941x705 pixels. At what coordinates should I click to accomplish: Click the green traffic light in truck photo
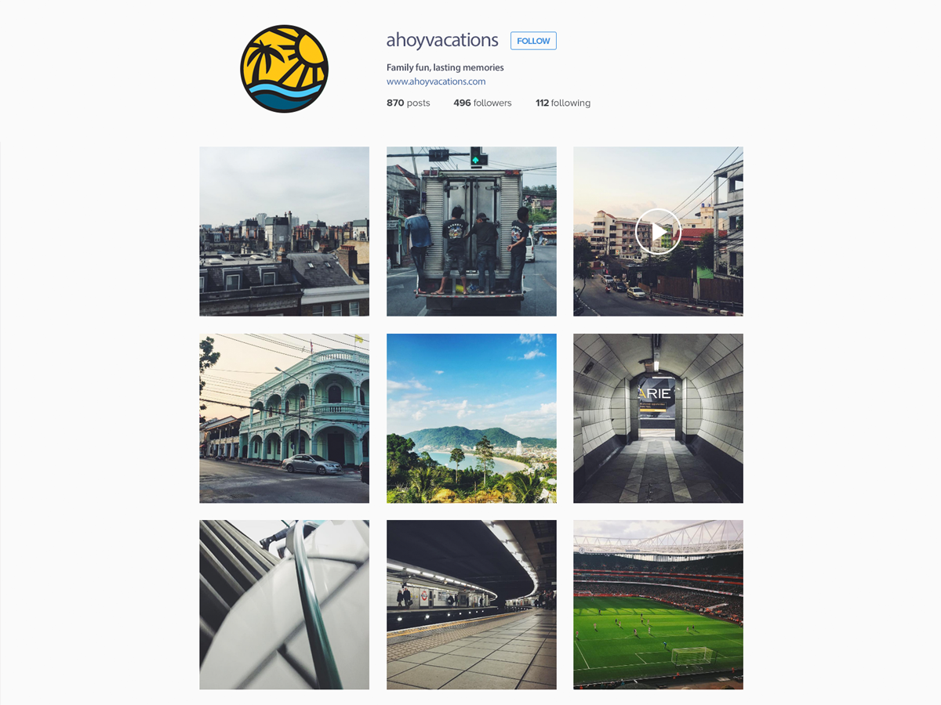pyautogui.click(x=476, y=157)
